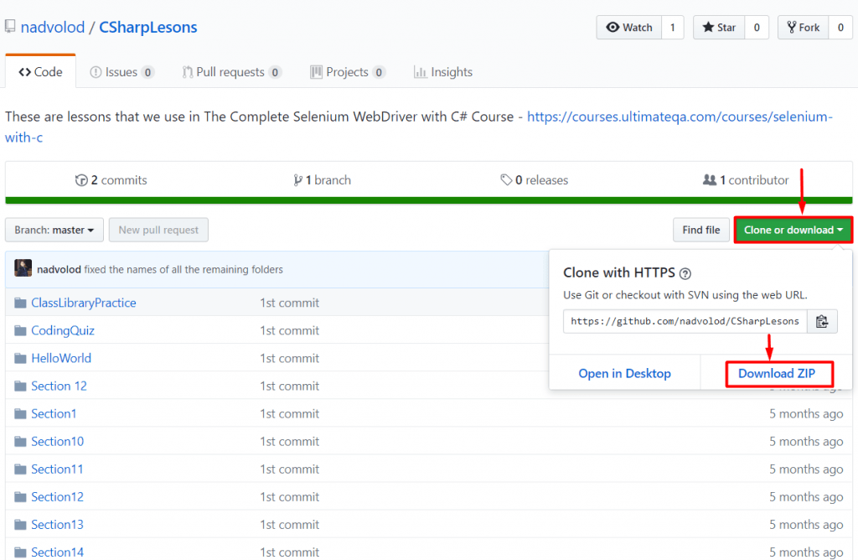Expand the Clone or download dropdown
858x560 pixels.
pyautogui.click(x=792, y=230)
